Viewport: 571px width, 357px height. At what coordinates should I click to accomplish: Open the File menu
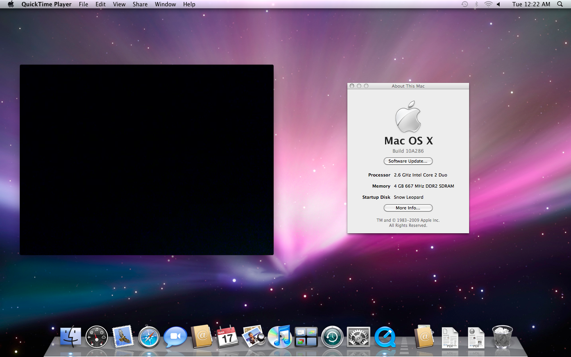[83, 4]
